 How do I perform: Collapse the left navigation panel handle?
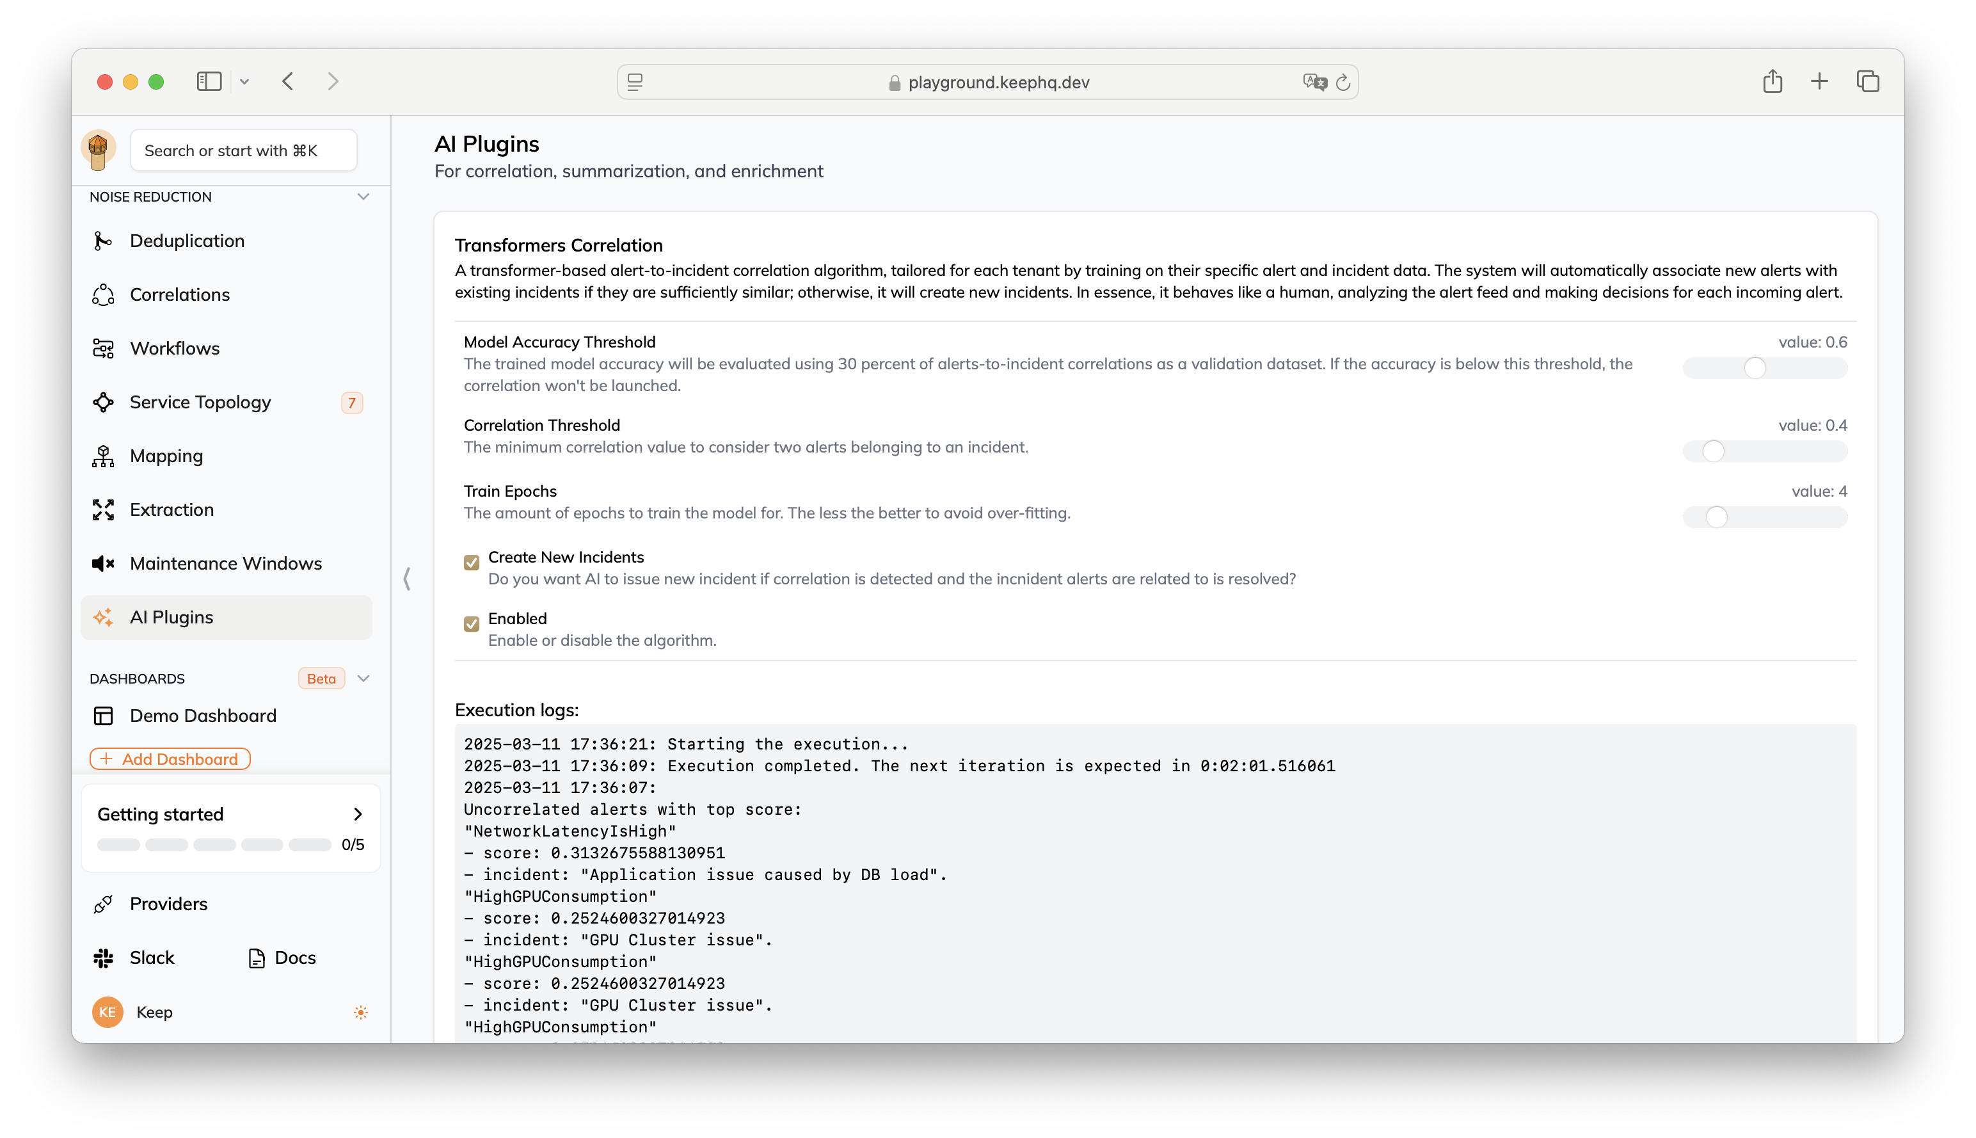[x=407, y=579]
